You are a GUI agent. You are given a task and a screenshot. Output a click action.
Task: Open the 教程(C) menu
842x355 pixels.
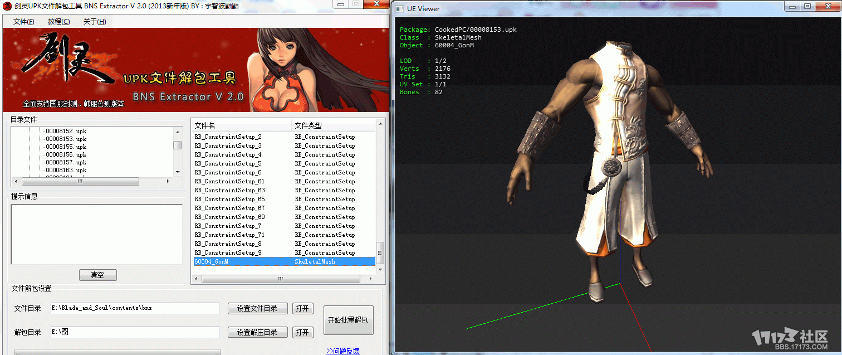point(58,22)
